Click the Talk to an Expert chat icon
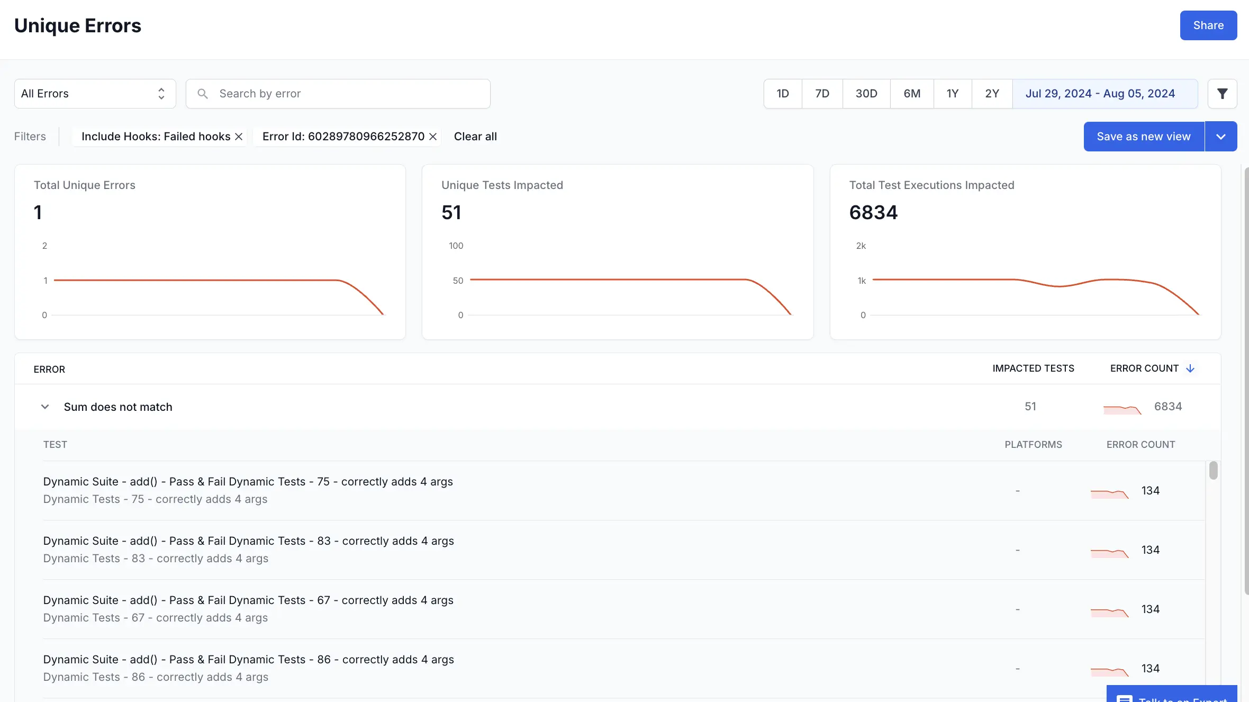Screen dimensions: 1249x702 [x=1124, y=698]
